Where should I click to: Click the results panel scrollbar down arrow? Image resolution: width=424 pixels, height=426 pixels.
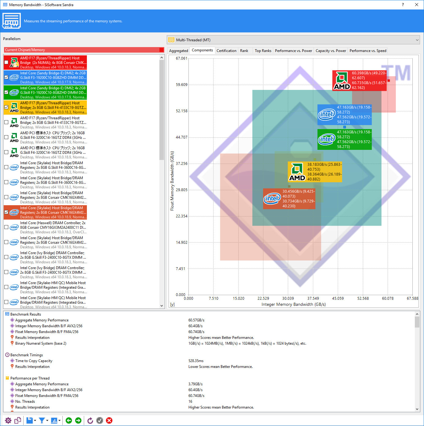pyautogui.click(x=417, y=409)
